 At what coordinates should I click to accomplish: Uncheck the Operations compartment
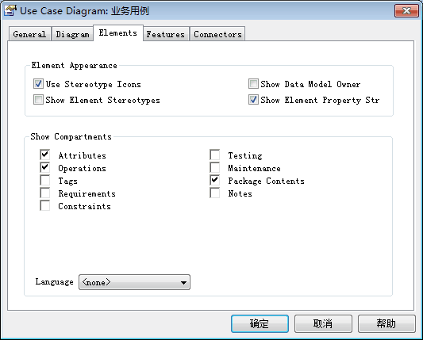point(44,167)
